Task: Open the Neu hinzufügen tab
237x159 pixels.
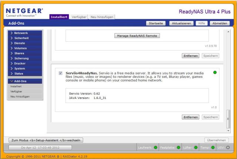Action: (x=102, y=17)
